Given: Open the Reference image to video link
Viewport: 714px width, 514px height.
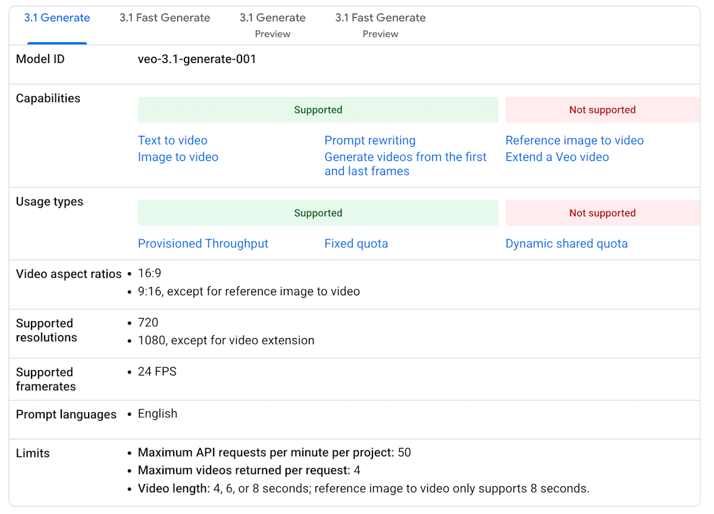Looking at the screenshot, I should (575, 141).
